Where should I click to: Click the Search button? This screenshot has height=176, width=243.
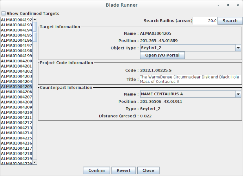(230, 21)
